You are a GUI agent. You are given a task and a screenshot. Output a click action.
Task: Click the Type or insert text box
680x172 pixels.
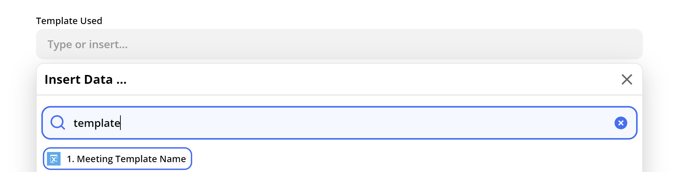point(339,44)
